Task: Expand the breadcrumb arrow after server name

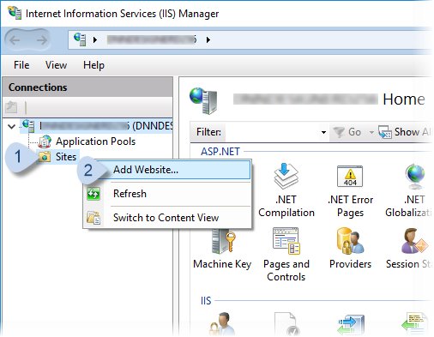Action: click(208, 39)
